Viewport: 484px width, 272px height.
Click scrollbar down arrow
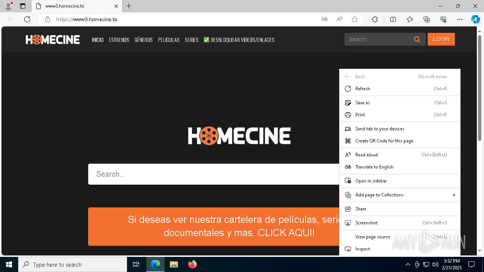point(480,250)
